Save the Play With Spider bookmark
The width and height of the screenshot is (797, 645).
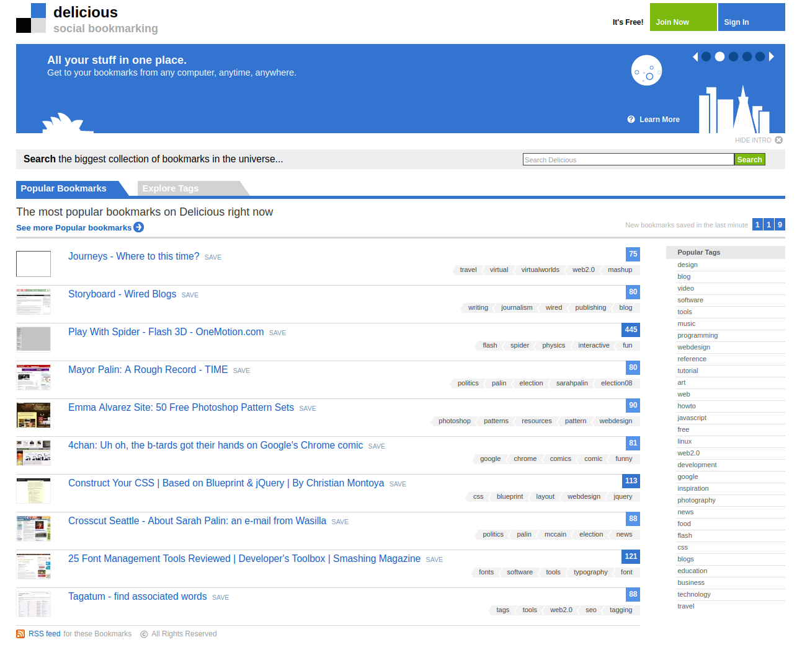pyautogui.click(x=277, y=333)
